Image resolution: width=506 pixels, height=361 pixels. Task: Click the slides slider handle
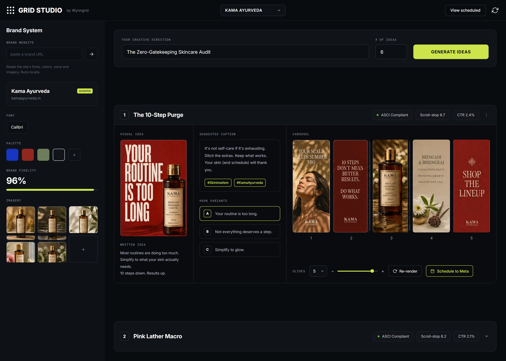pyautogui.click(x=372, y=271)
